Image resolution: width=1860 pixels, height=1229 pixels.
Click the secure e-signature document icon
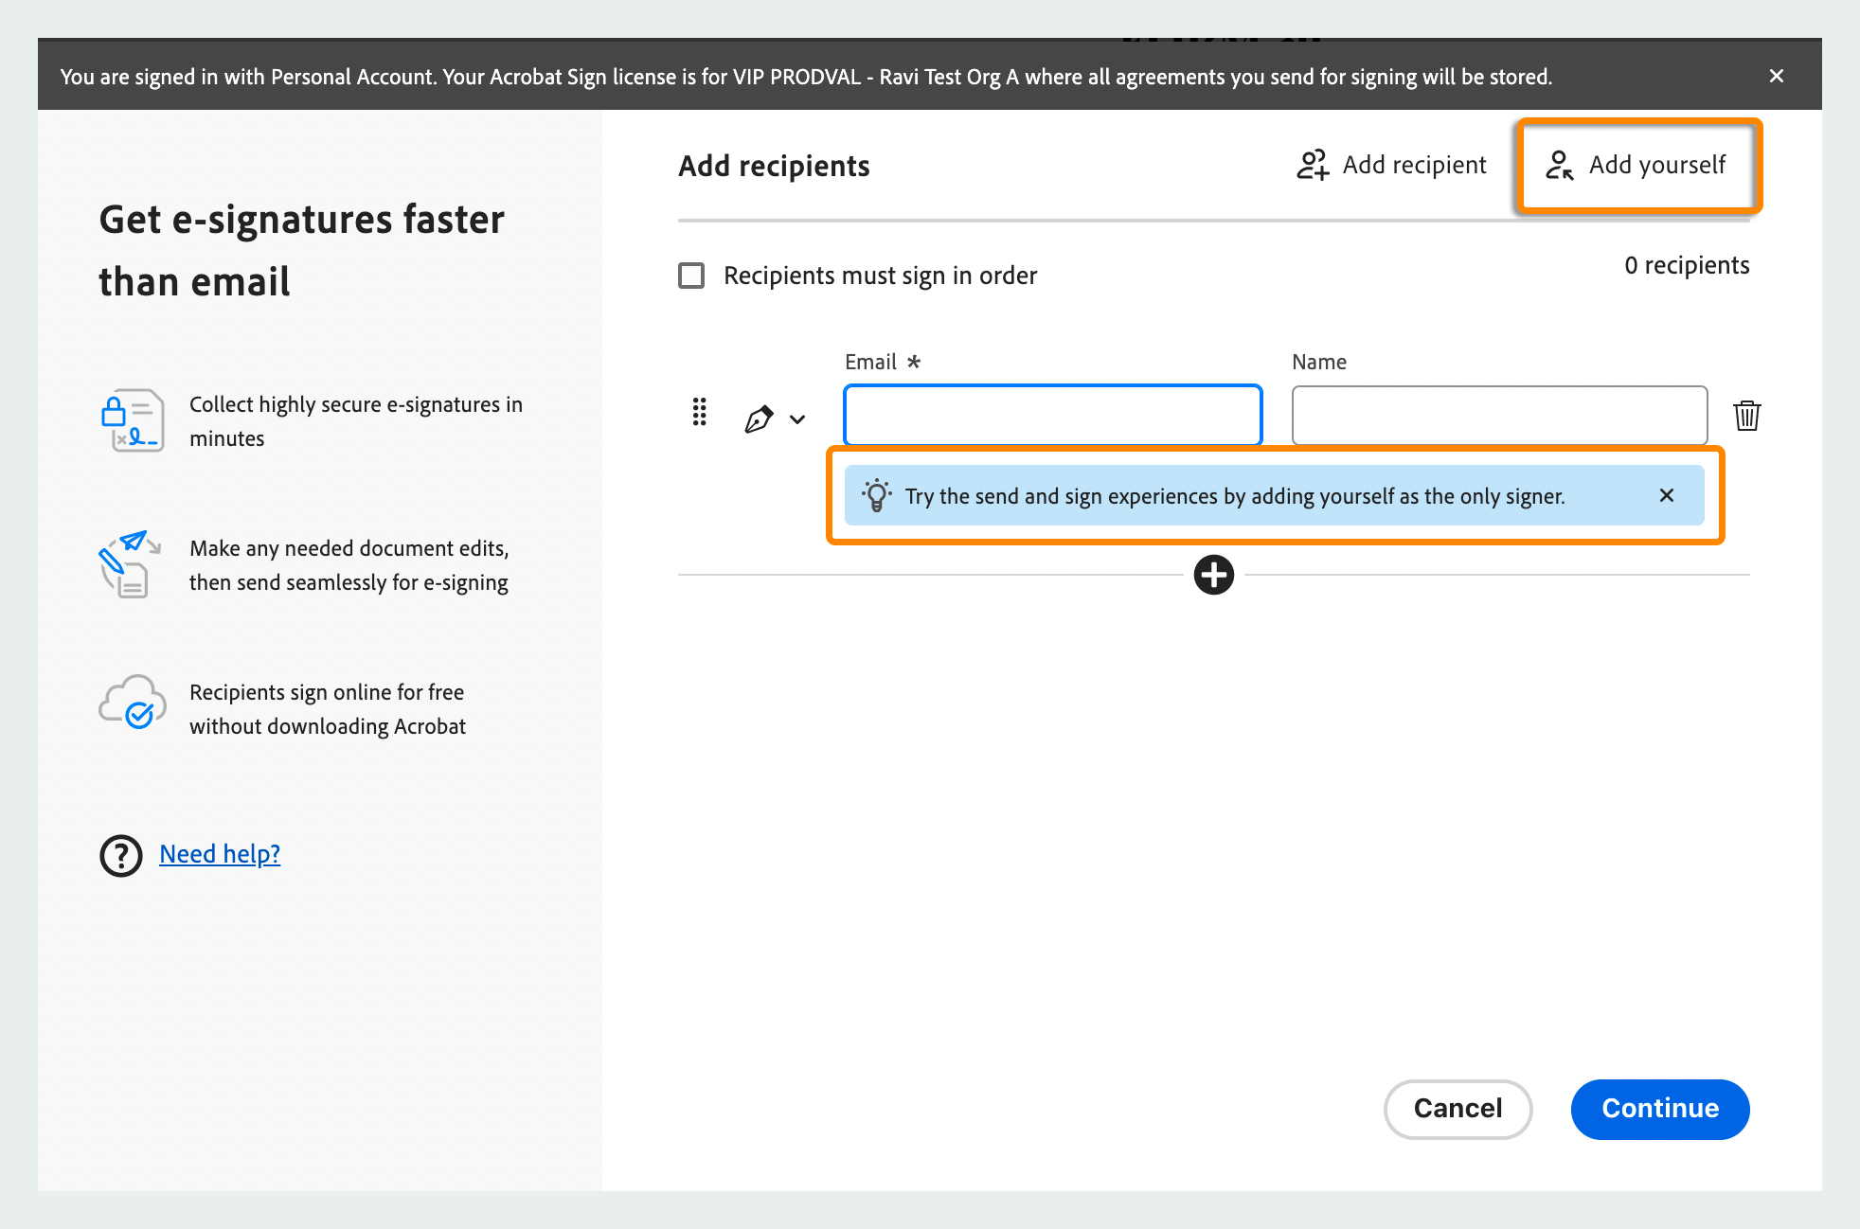coord(134,420)
